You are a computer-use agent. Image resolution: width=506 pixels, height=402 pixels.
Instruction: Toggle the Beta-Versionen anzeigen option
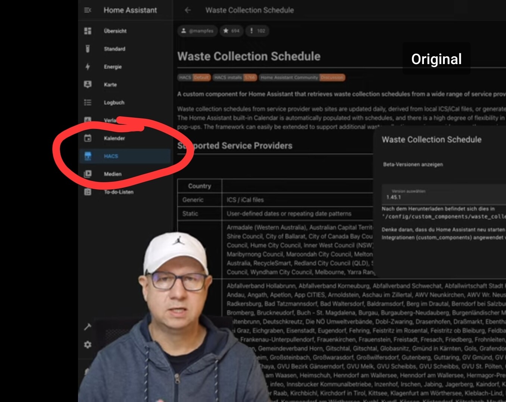(413, 164)
